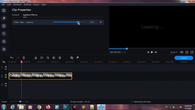The image size is (195, 110).
Task: Toggle title track visibility eye
Action: click(x=6, y=67)
